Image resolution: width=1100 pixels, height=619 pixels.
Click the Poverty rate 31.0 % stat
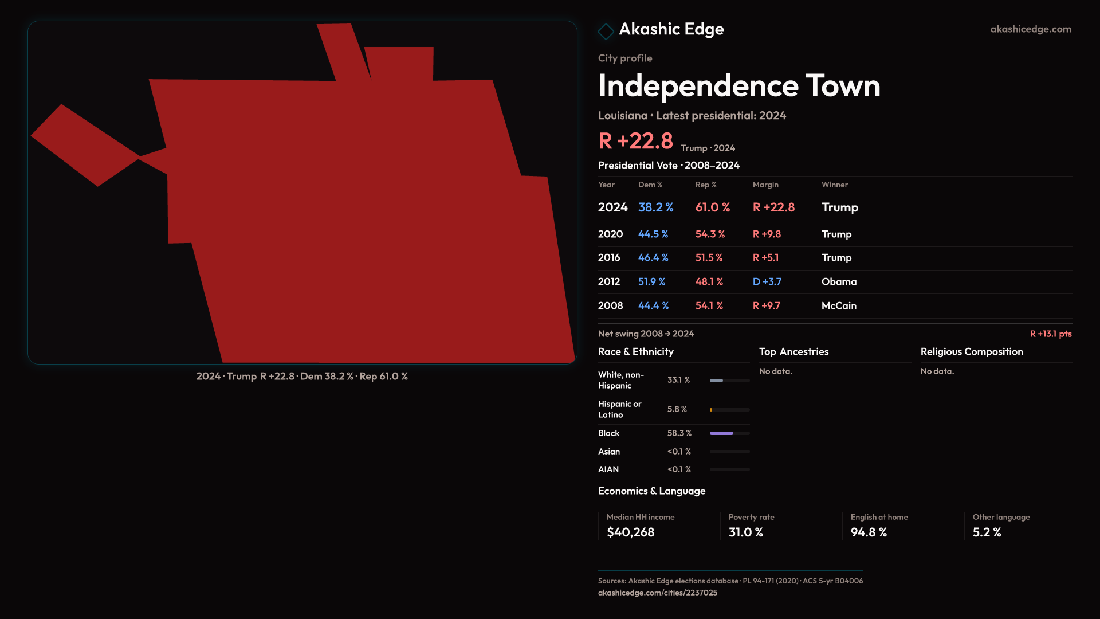[745, 532]
